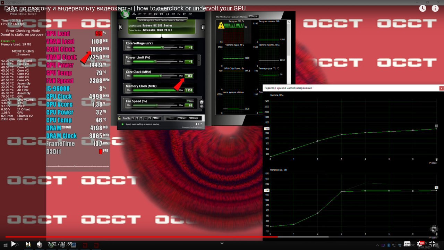Toggle the profile lock icon

(119, 118)
